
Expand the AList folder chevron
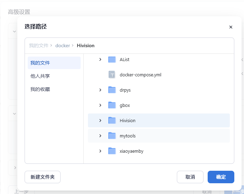(100, 59)
